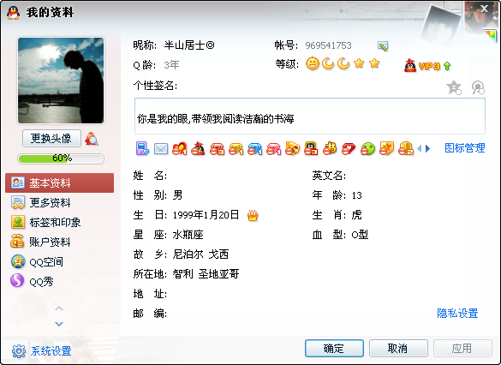Viewport: 501px width, 365px height.
Task: Click the QQ penguin logo in title bar
Action: [13, 13]
